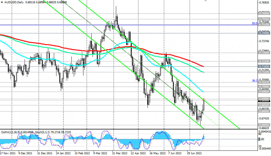
Task: Click the AUDUSD,Daily chart title text
Action: [14, 2]
